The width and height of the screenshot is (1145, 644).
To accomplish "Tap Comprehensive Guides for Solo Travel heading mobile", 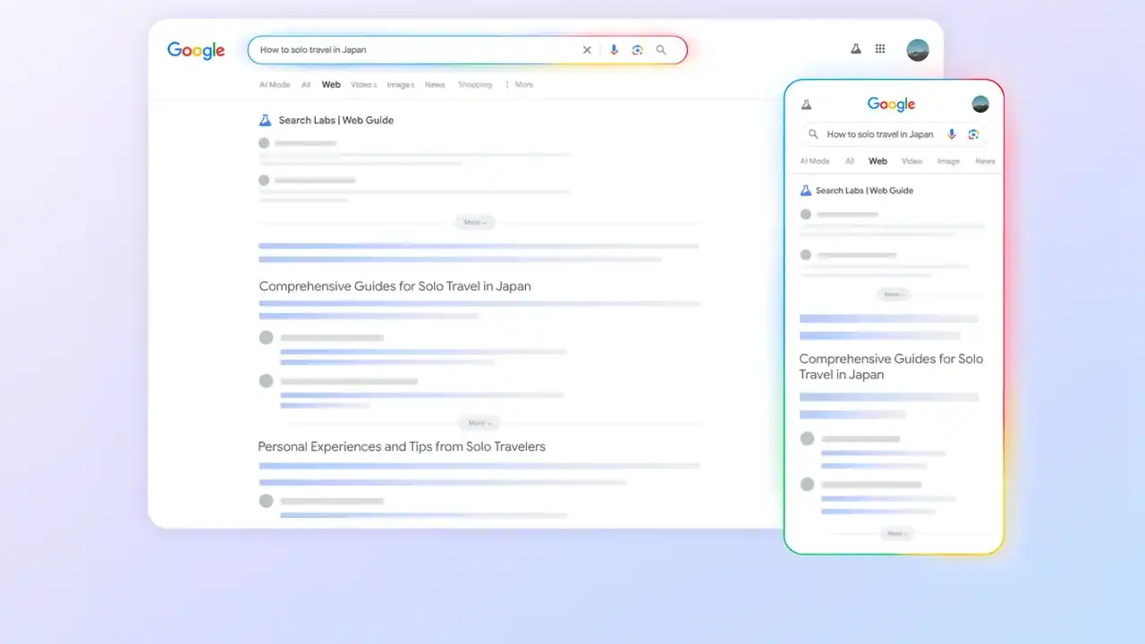I will click(x=891, y=367).
